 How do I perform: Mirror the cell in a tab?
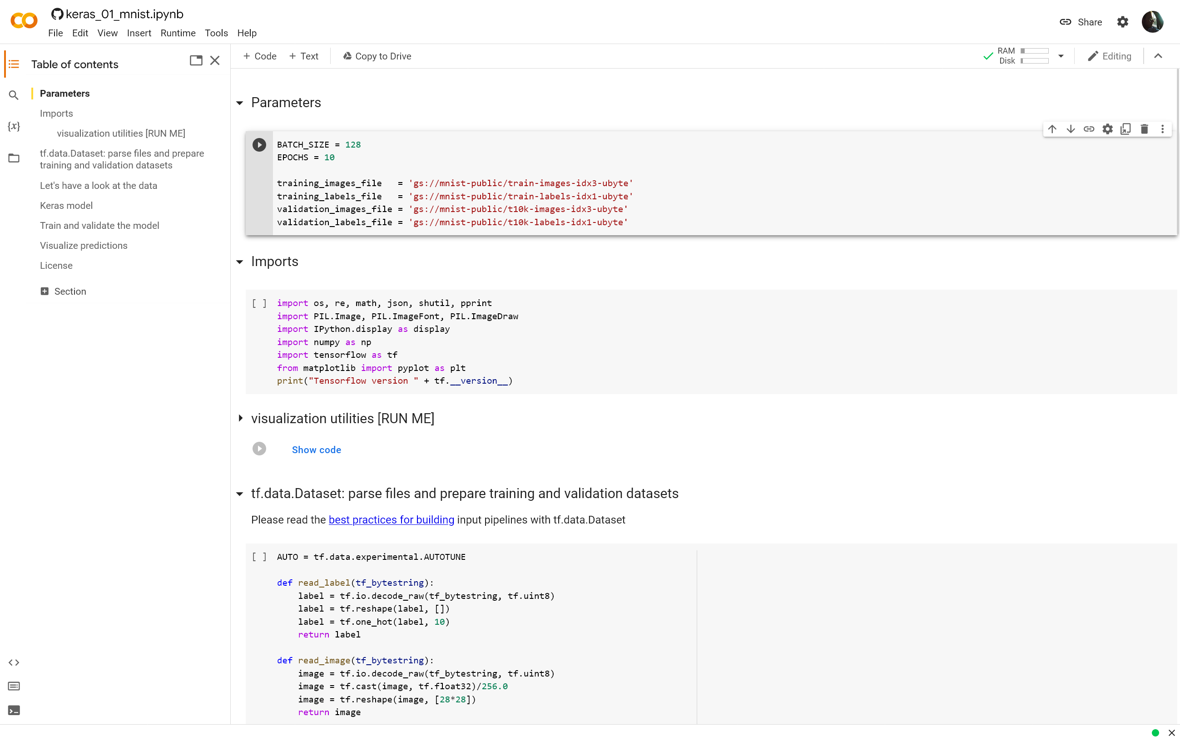(x=1125, y=129)
